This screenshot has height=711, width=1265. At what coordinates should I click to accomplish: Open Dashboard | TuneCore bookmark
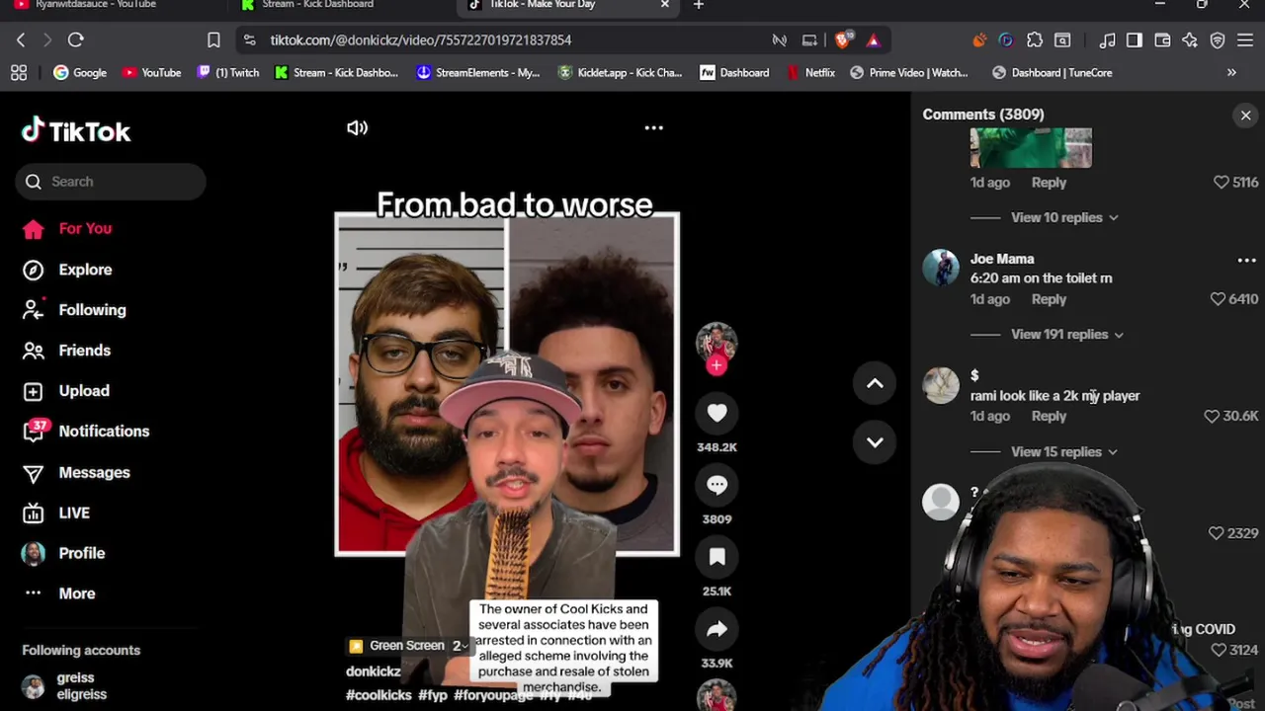(1052, 72)
